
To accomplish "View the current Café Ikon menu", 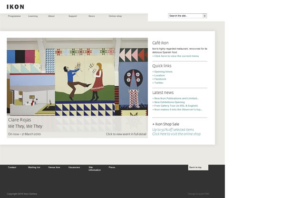I will tap(175, 56).
